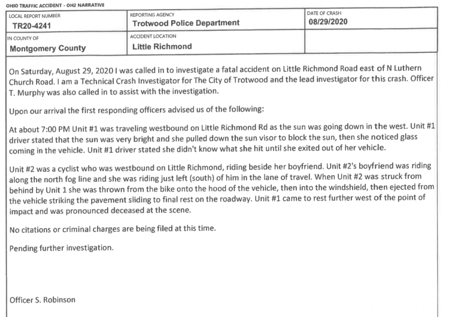
Task: Click the 'IN COUNTY OF' label
Action: (x=23, y=38)
